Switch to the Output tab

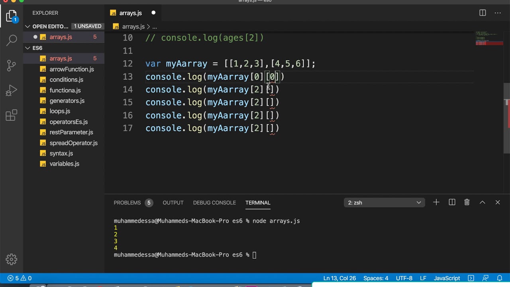173,202
